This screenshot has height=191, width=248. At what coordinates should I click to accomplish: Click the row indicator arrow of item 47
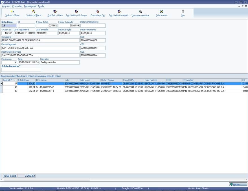(1, 84)
